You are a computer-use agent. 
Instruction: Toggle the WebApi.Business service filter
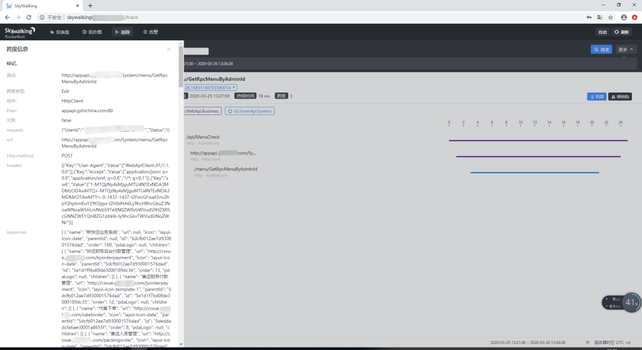(202, 111)
